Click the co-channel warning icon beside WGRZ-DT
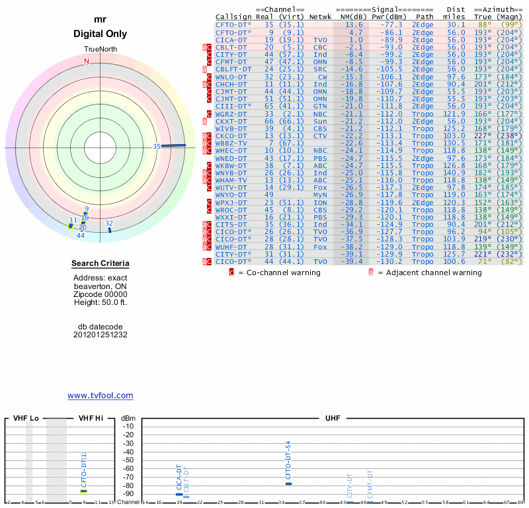This screenshot has width=529, height=508. (x=208, y=113)
